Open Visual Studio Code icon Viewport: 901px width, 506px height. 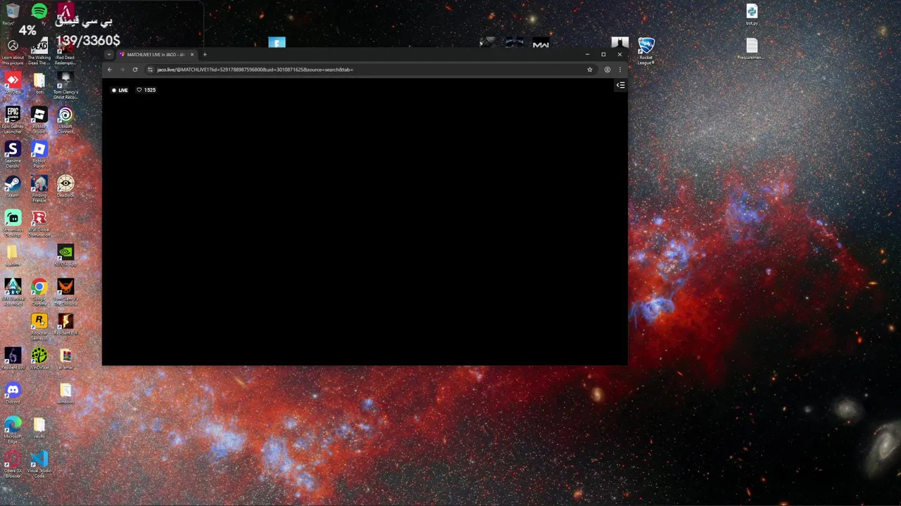coord(39,464)
